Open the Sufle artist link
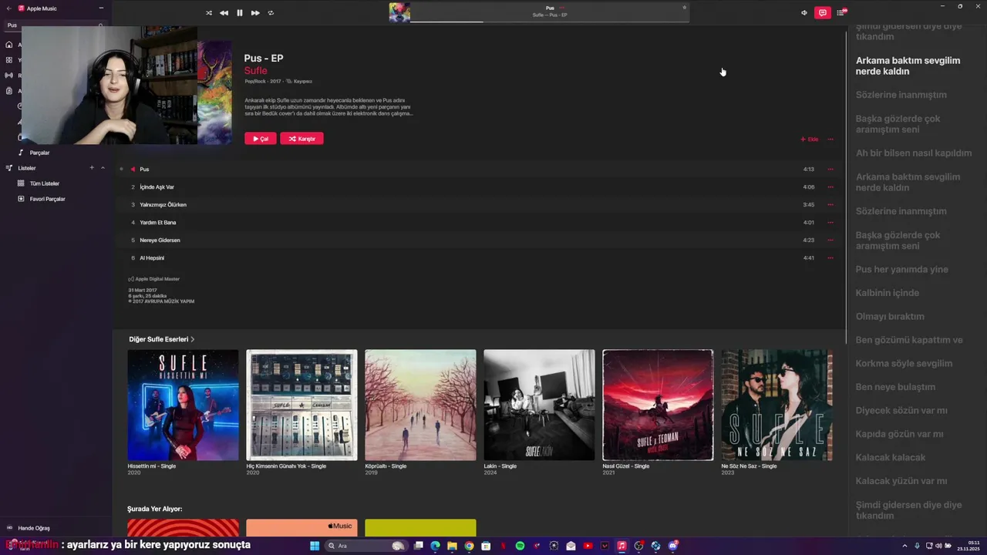987x555 pixels. pyautogui.click(x=255, y=71)
